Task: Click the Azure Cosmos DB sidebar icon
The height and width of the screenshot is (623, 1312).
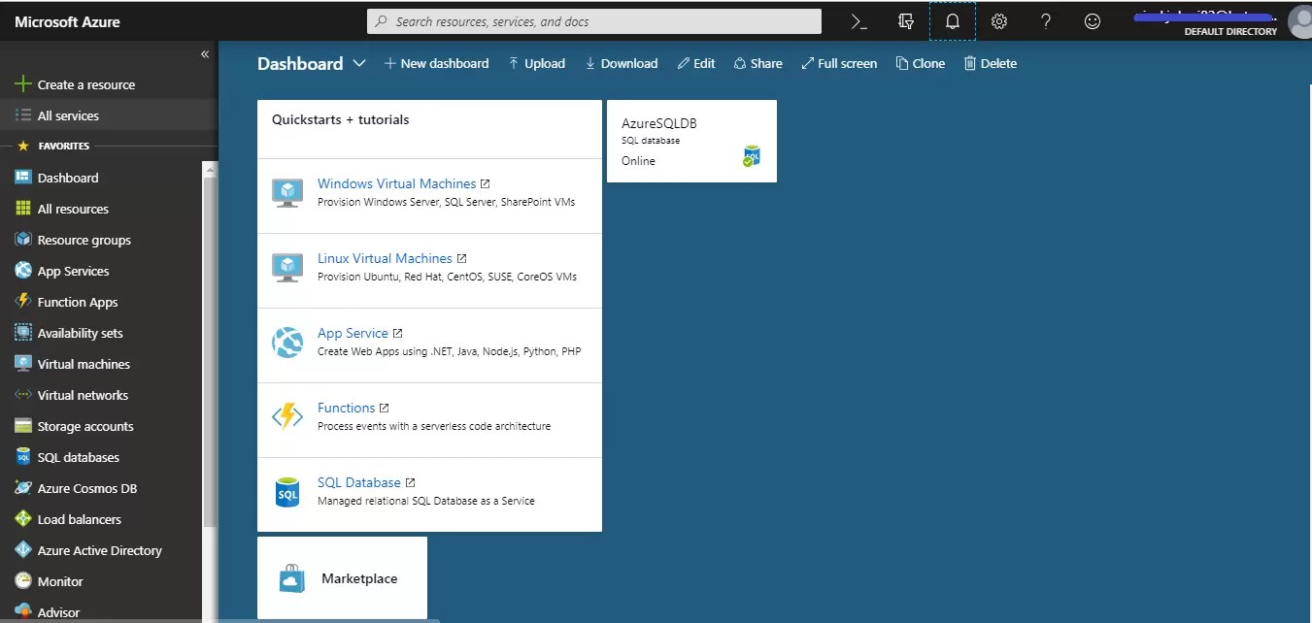Action: pos(23,488)
